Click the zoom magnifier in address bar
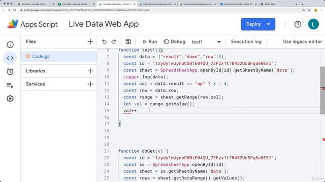The image size is (325, 182). [304, 10]
